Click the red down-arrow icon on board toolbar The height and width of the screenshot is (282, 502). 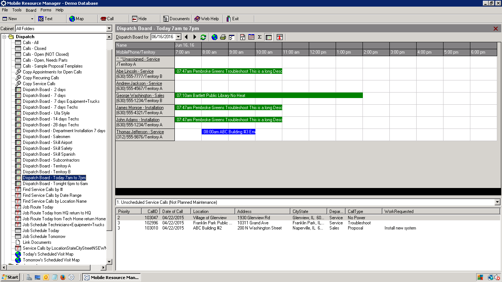click(x=280, y=37)
